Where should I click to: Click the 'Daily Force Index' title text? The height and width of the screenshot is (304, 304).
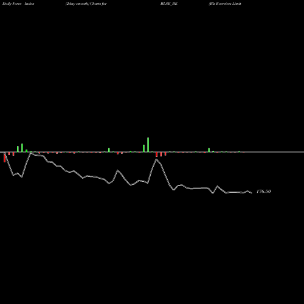point(18,4)
